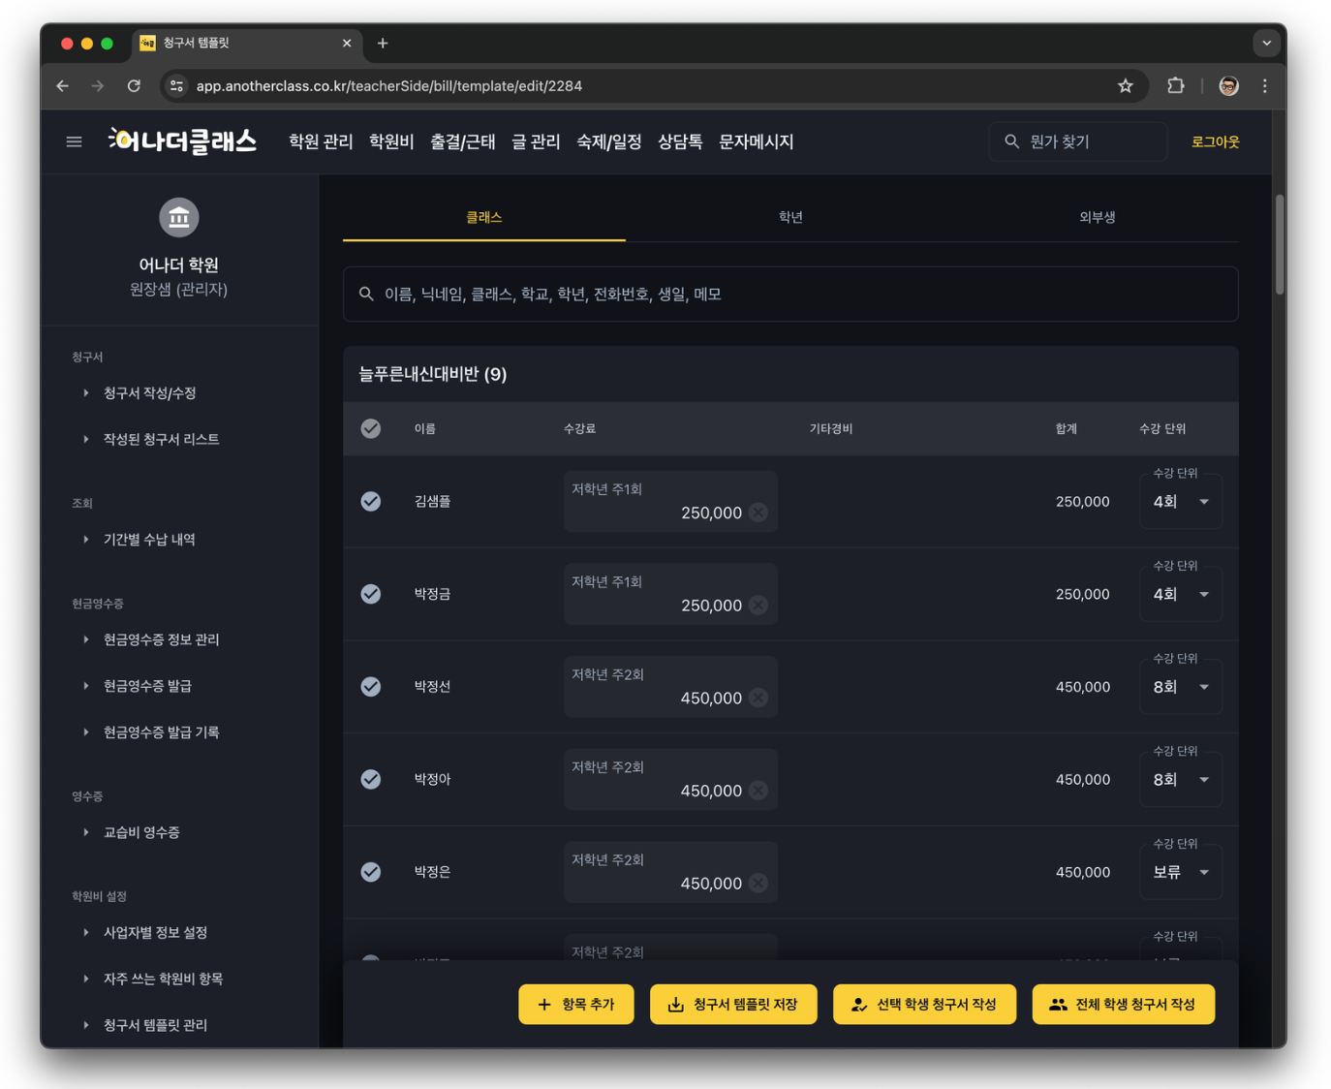
Task: Click the 항목 추가 button
Action: [576, 1005]
